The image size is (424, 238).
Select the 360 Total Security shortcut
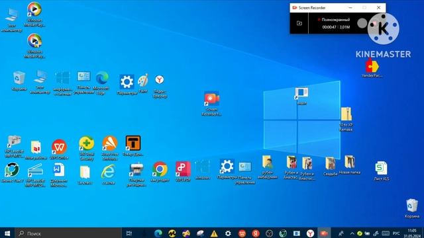[87, 148]
